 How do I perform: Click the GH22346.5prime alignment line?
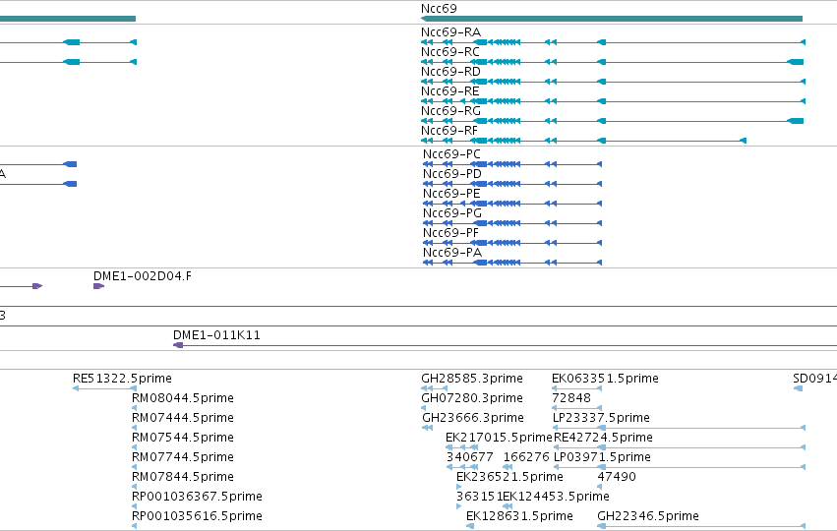(701, 526)
